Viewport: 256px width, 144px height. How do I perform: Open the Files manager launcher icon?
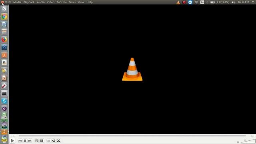(4, 32)
